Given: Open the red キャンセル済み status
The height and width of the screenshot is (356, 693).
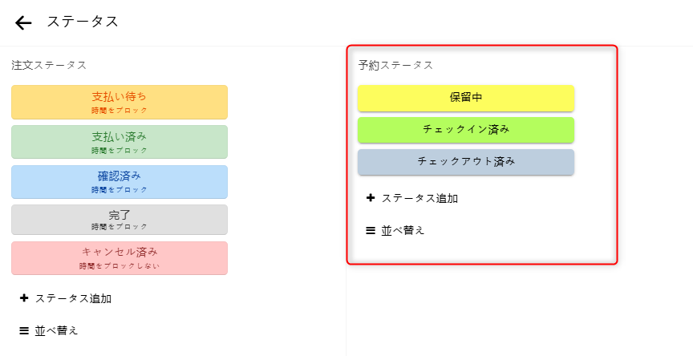Looking at the screenshot, I should pyautogui.click(x=120, y=257).
